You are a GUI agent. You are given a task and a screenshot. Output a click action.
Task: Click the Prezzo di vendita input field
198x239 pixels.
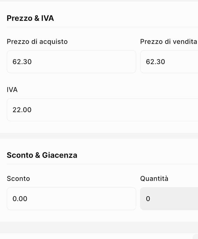point(173,62)
